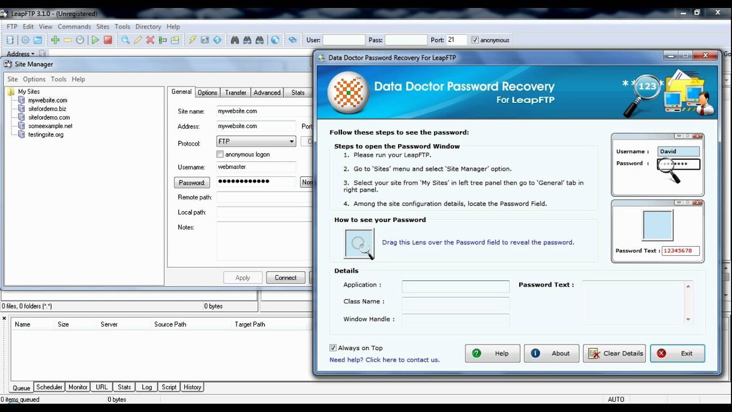The width and height of the screenshot is (732, 412).
Task: Open the Directory menu
Action: [x=148, y=26]
